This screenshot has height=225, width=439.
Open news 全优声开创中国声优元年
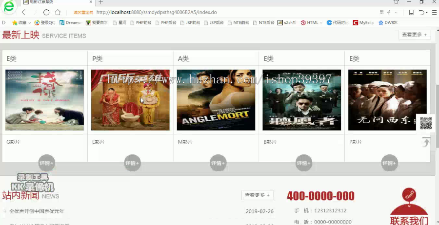pyautogui.click(x=37, y=211)
